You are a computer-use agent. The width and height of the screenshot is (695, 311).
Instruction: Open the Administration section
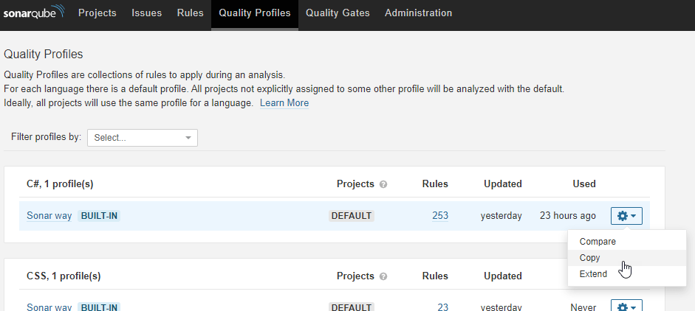tap(418, 13)
